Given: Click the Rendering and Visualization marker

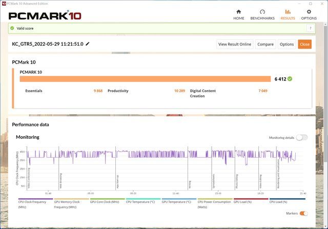Looking at the screenshot, I should click(x=278, y=174).
